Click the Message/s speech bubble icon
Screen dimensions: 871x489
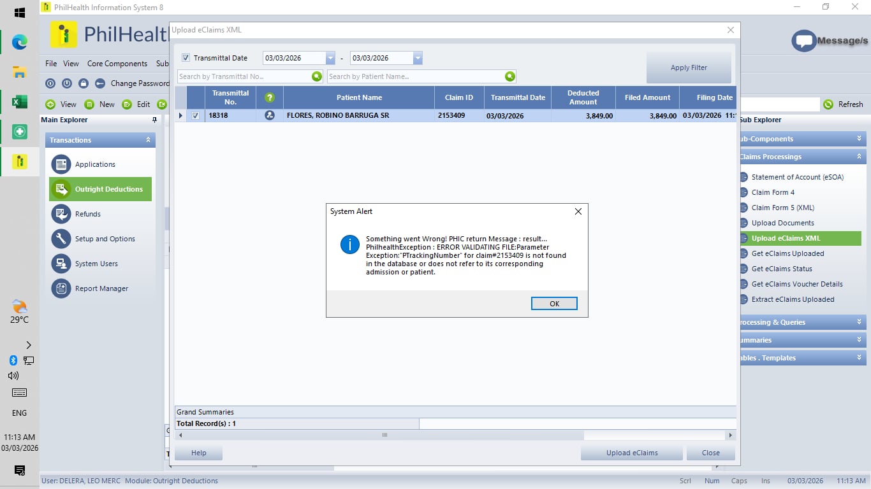(x=804, y=41)
